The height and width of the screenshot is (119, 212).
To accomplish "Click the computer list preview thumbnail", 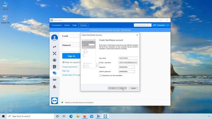I will [x=88, y=54].
